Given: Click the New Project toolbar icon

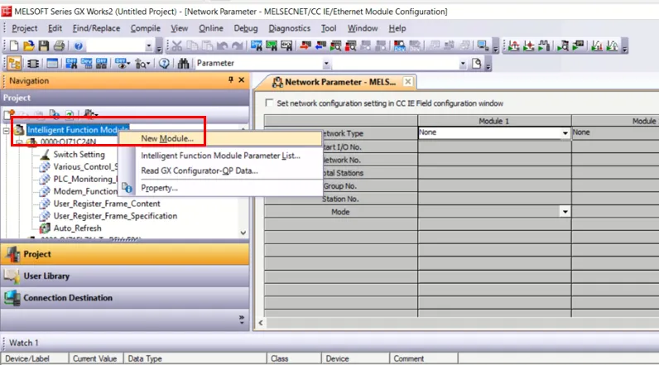Looking at the screenshot, I should click(14, 46).
